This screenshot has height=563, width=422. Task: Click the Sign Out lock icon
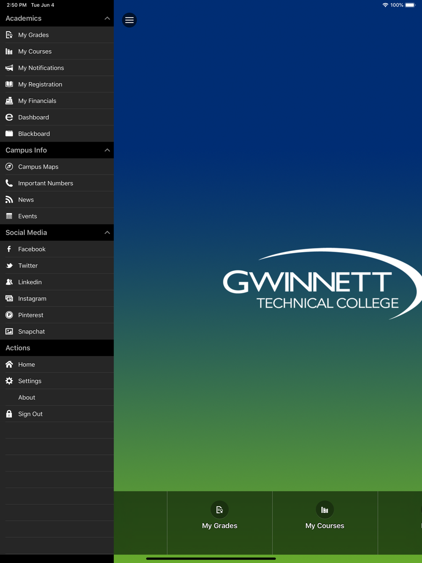9,414
